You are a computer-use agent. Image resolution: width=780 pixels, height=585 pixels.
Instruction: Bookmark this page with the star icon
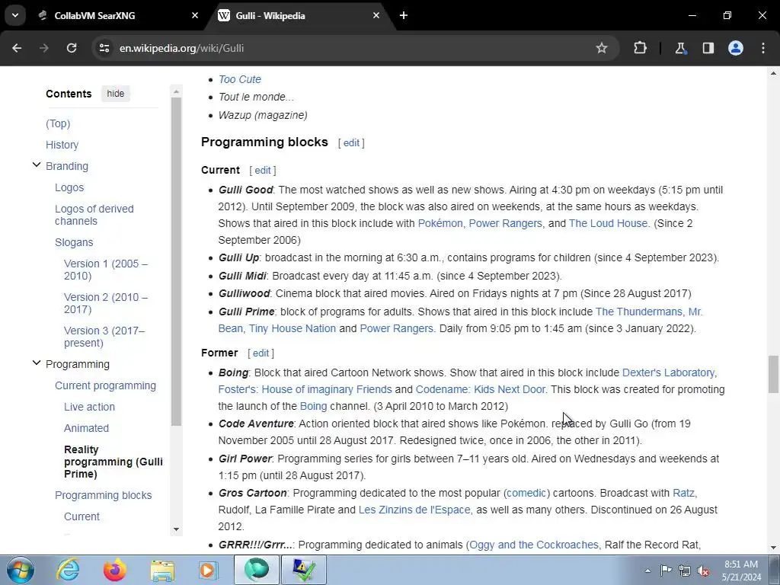coord(602,48)
